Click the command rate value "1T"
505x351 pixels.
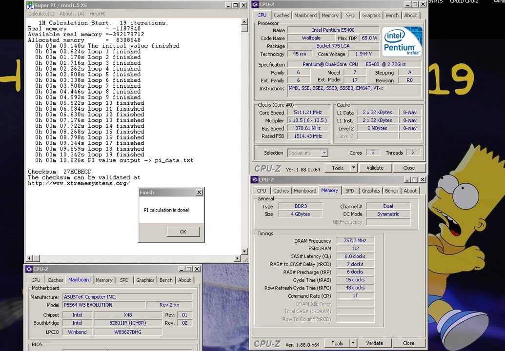pos(355,295)
